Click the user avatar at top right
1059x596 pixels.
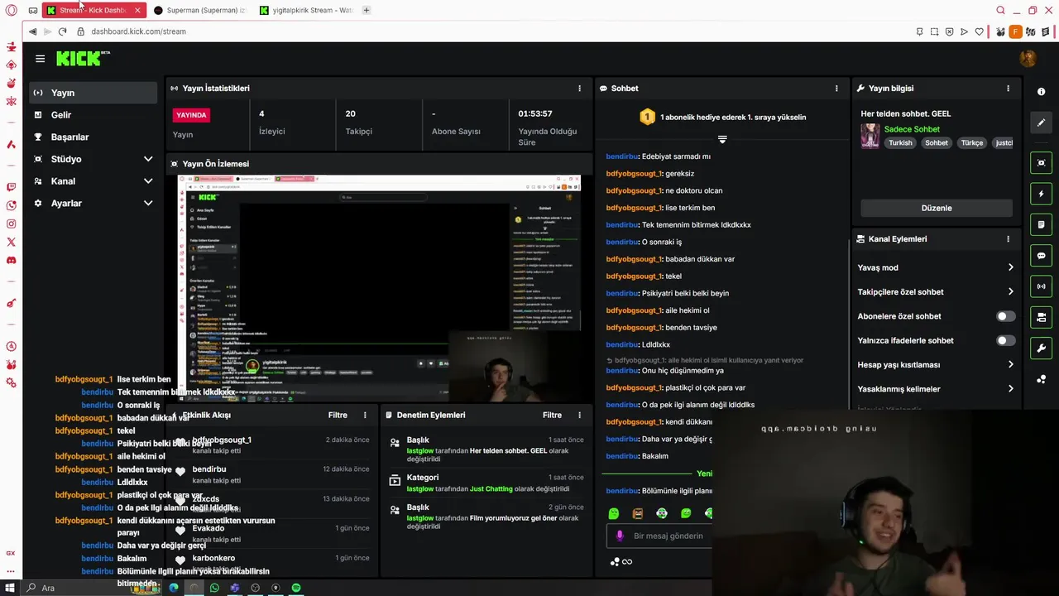(x=1028, y=58)
